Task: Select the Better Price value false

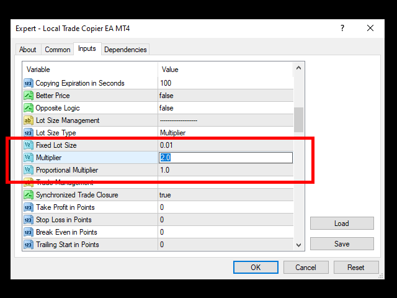Action: 166,96
